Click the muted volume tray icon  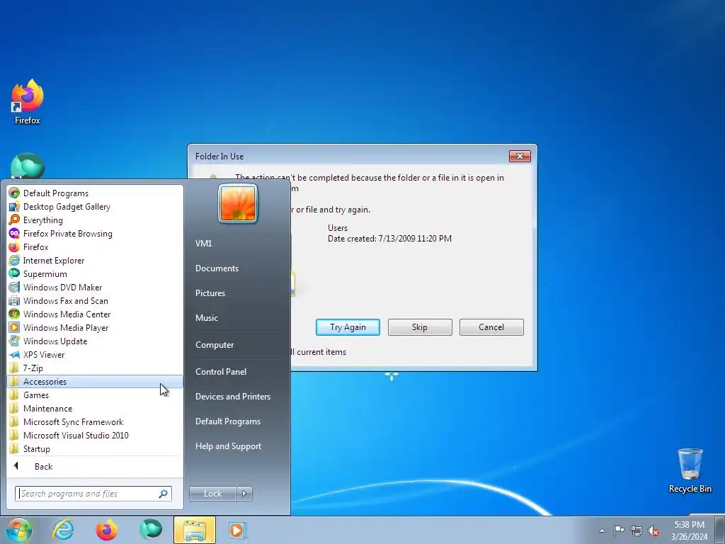(x=653, y=531)
